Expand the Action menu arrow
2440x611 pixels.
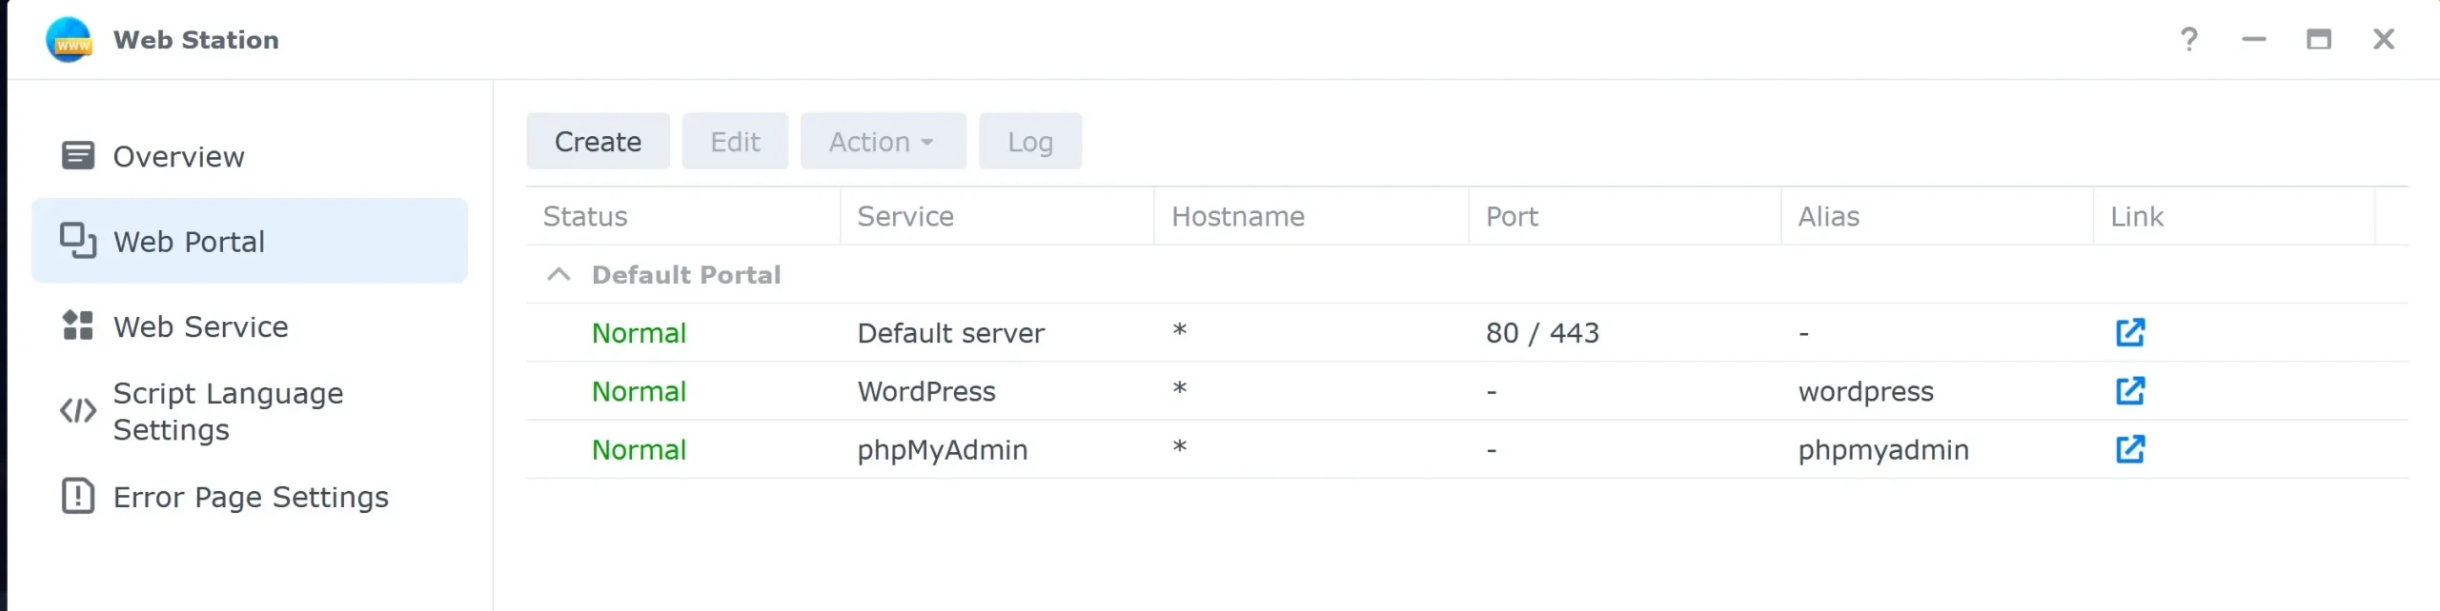coord(928,142)
